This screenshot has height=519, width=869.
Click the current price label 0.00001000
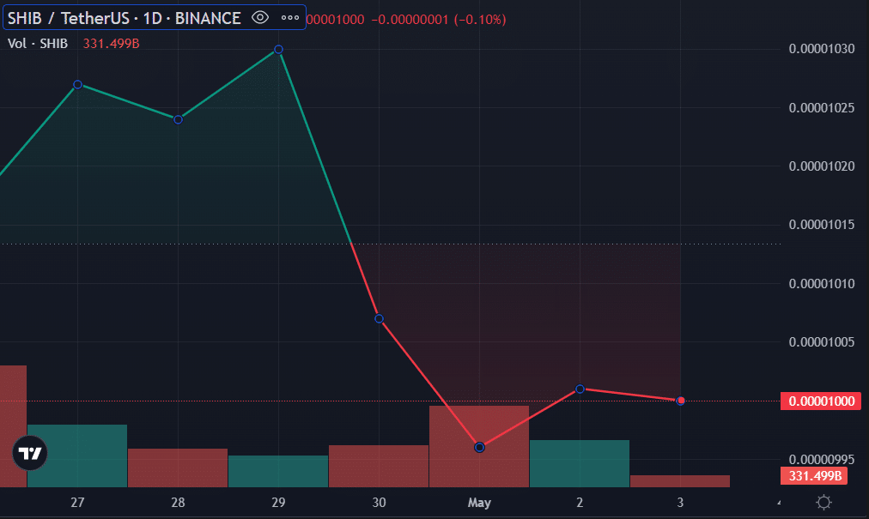821,401
